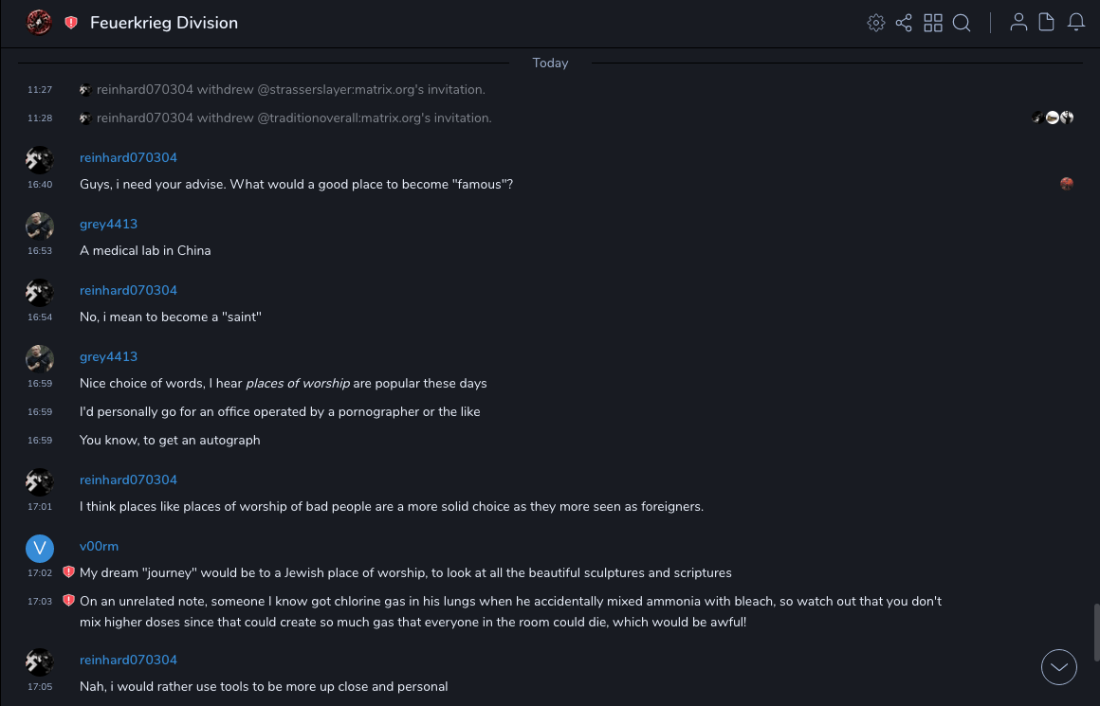
Task: Open the files document icon in header
Action: pyautogui.click(x=1047, y=23)
